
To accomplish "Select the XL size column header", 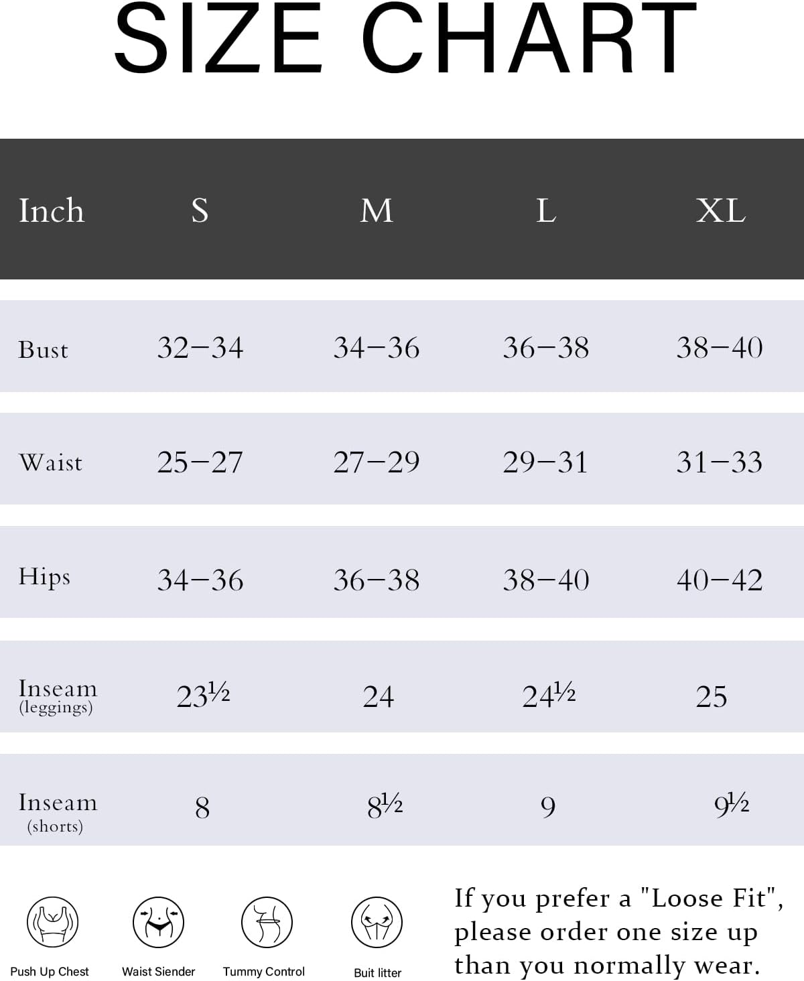I will (x=721, y=210).
